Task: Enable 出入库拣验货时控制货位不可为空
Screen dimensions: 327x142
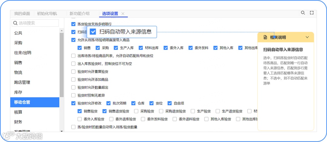Action: pos(73,64)
